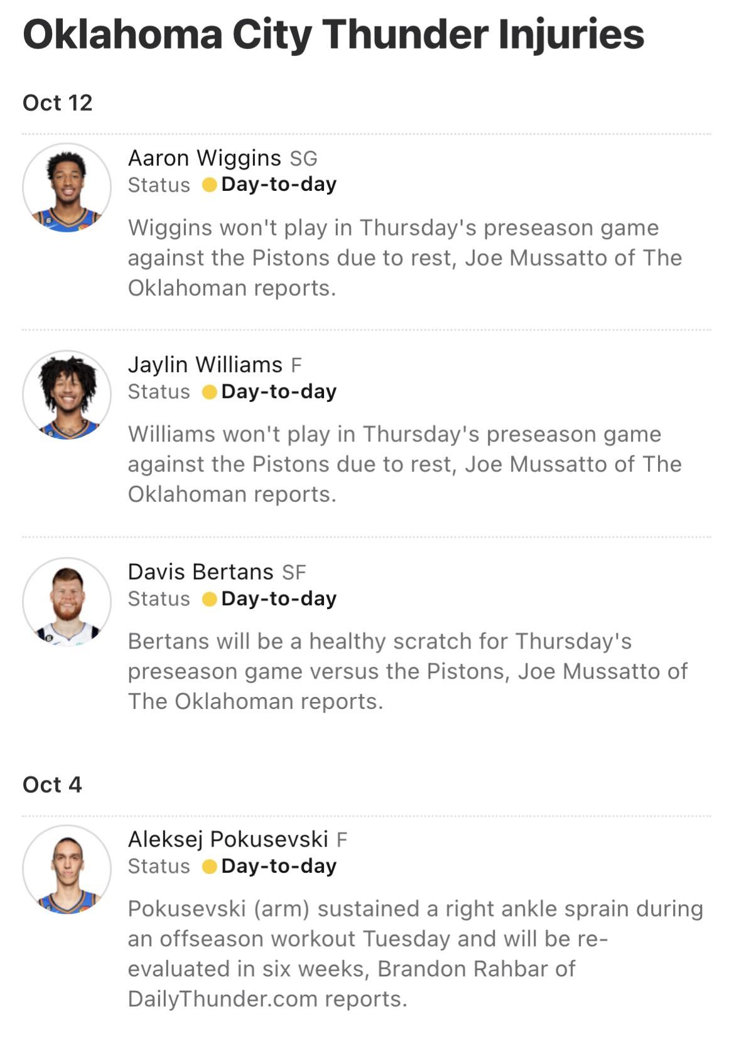Click Jaylin Williams' player headshot
Image resolution: width=734 pixels, height=1053 pixels.
pos(67,394)
